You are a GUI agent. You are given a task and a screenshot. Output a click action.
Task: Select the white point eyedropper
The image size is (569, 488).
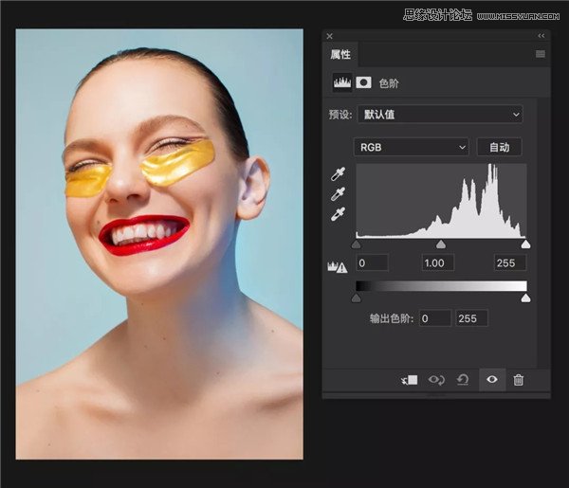click(338, 214)
